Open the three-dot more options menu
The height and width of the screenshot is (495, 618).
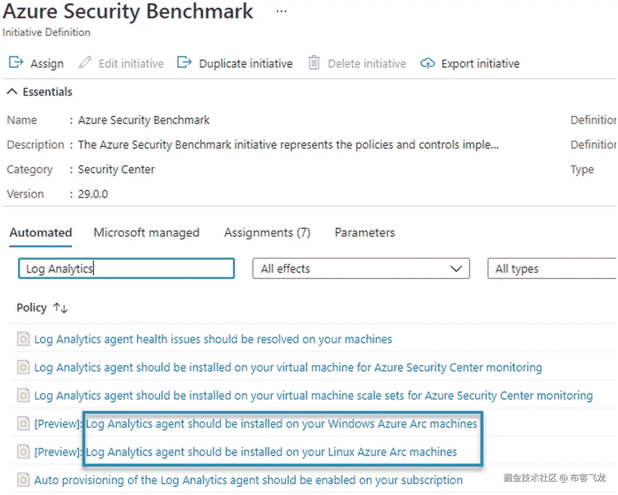tap(281, 11)
